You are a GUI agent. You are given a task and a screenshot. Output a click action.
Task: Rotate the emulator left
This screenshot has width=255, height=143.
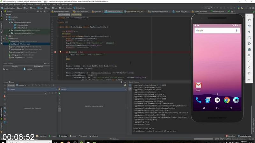(x=249, y=37)
